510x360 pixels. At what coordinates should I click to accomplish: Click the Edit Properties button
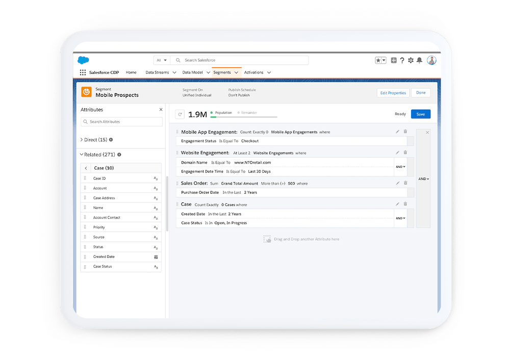[x=393, y=93]
